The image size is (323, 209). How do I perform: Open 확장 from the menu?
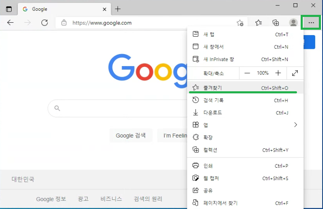pos(245,137)
